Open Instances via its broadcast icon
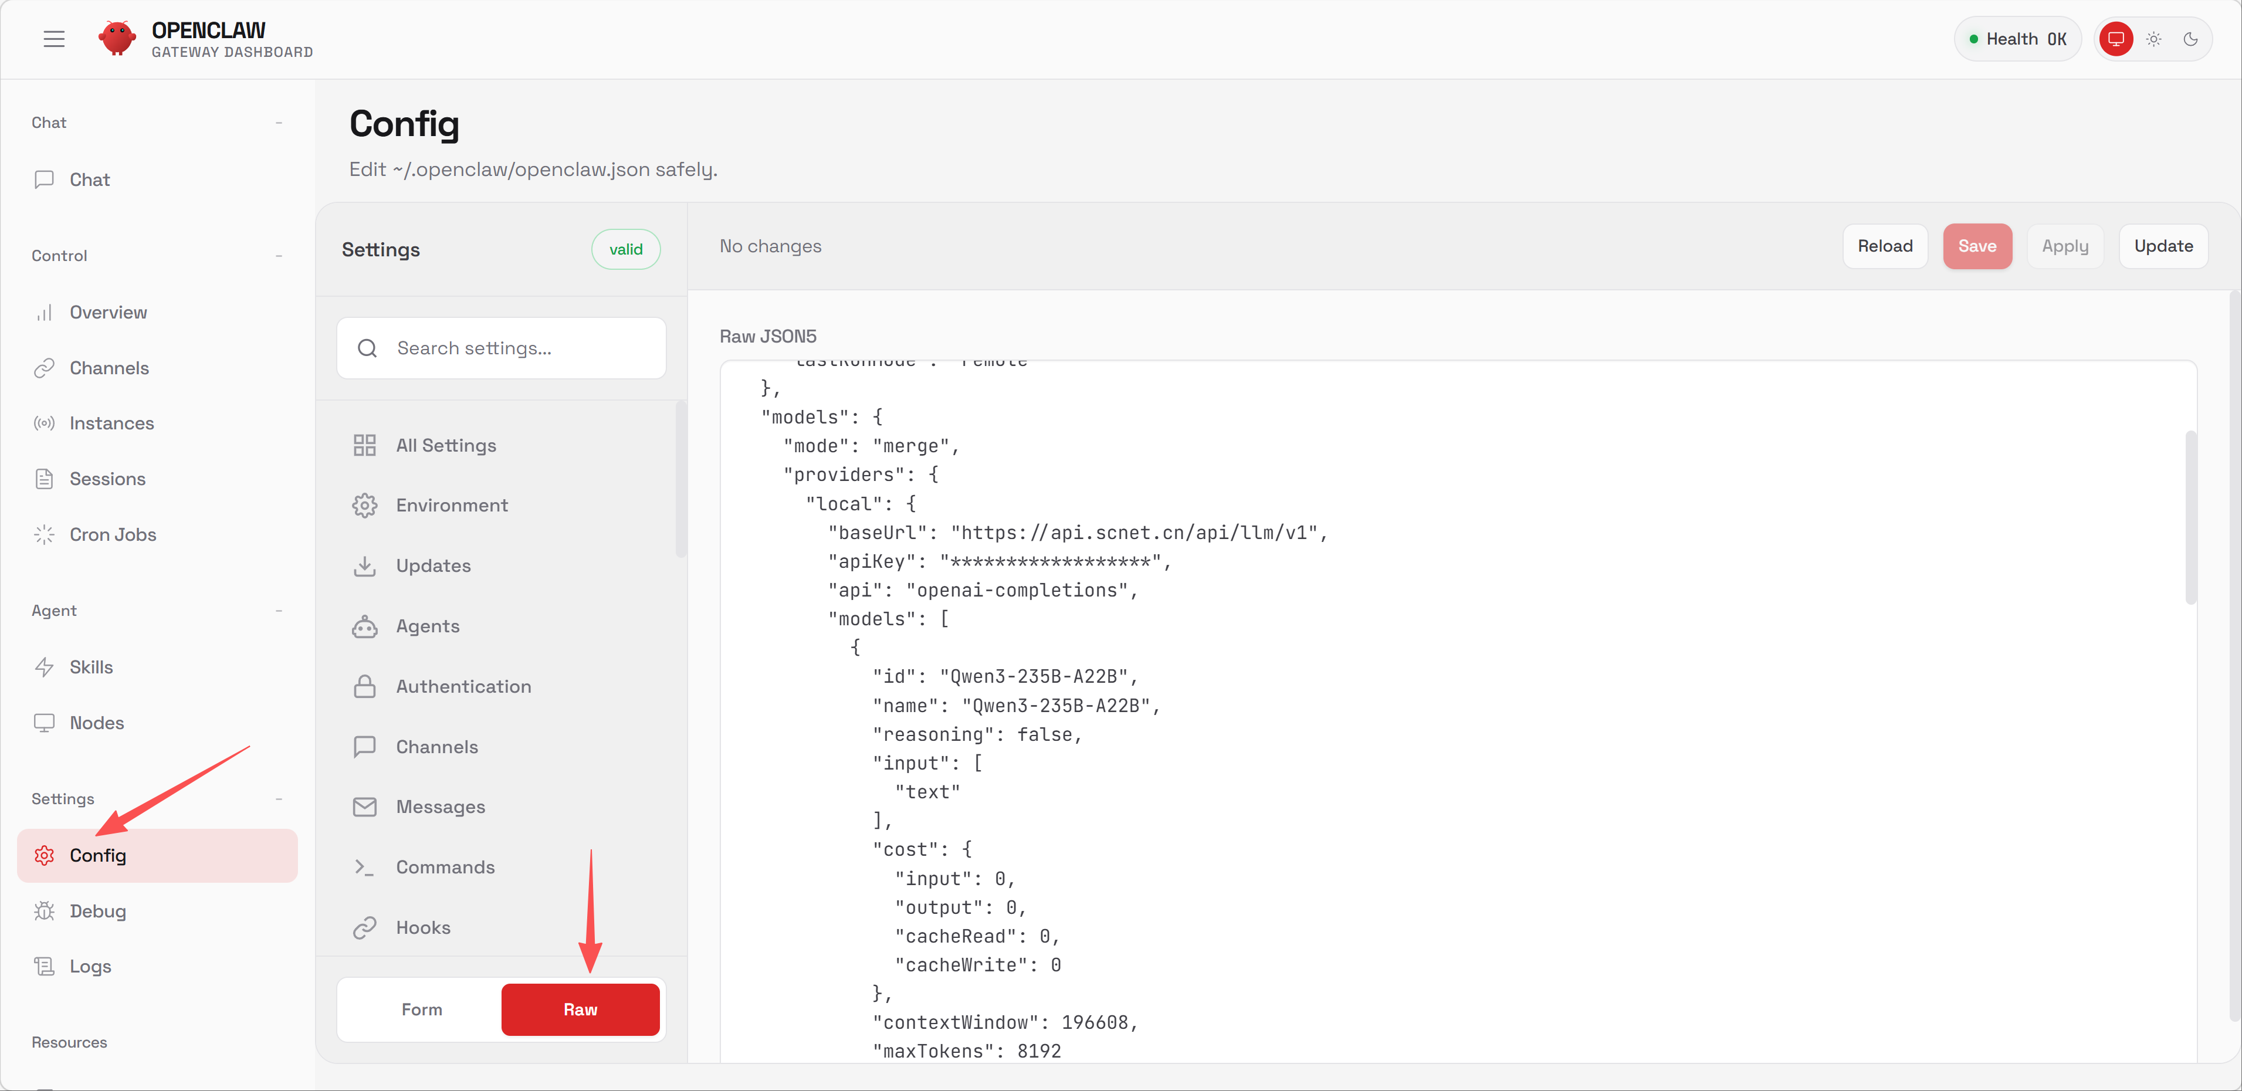 45,423
